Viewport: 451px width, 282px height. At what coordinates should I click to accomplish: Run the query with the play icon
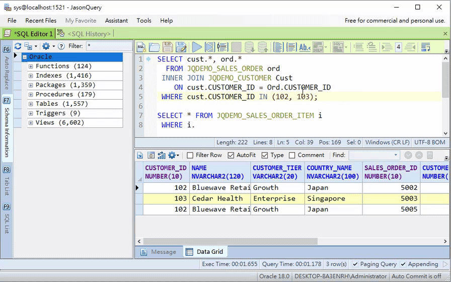tap(197, 47)
